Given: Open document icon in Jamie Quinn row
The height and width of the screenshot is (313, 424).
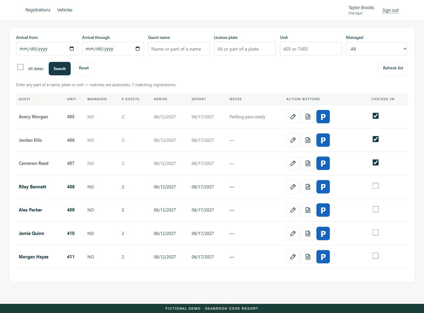Looking at the screenshot, I should click(x=308, y=234).
